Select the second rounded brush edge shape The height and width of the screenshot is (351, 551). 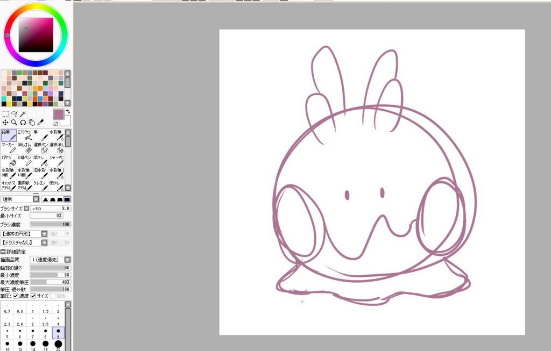coord(53,199)
